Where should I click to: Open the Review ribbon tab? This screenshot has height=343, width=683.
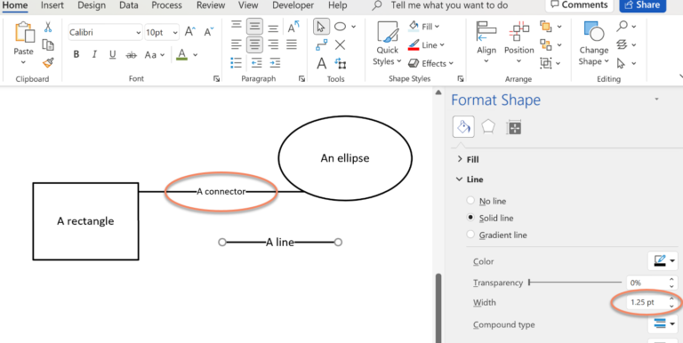point(211,5)
